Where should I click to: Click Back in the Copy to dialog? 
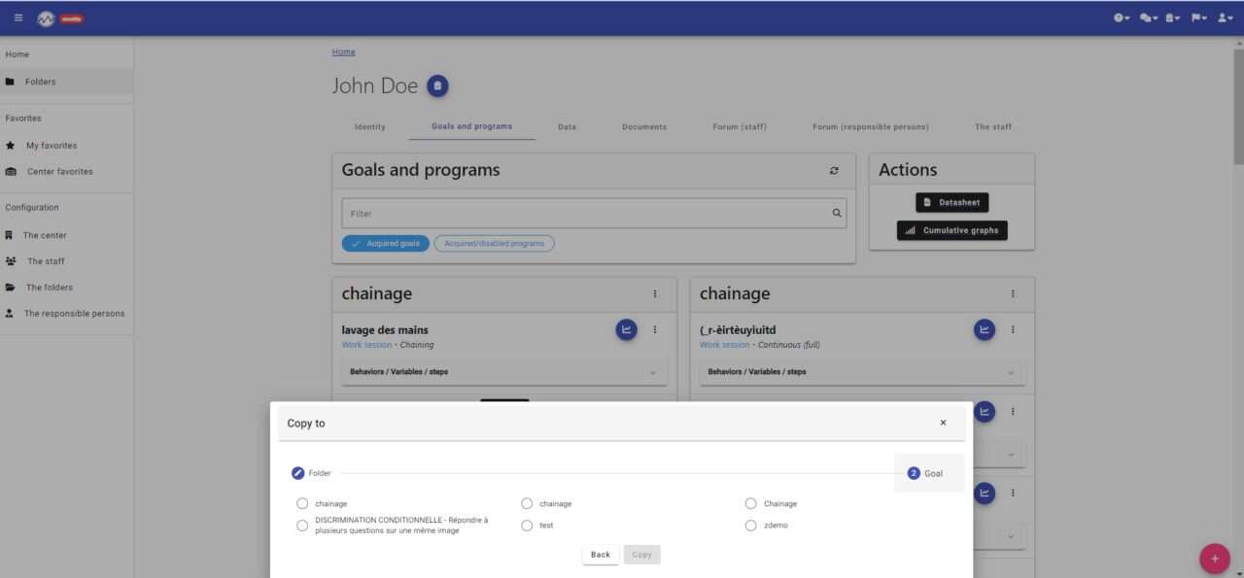600,554
